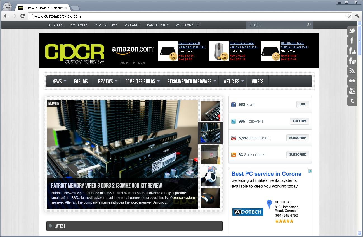Select the white headset slider thumbnail
This screenshot has width=363, height=237.
pos(210,176)
